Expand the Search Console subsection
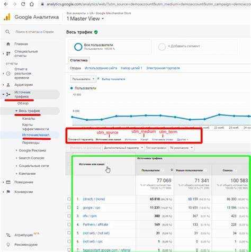Screen dimensions: 251x252 click(x=16, y=158)
